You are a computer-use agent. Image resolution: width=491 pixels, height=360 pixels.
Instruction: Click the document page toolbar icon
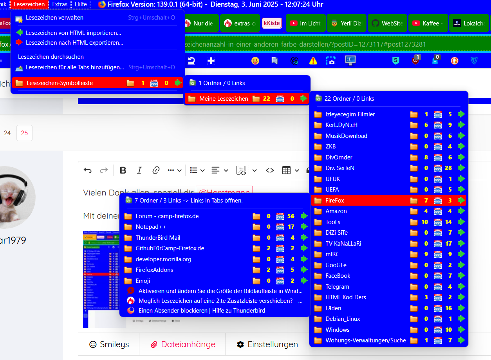point(274,61)
